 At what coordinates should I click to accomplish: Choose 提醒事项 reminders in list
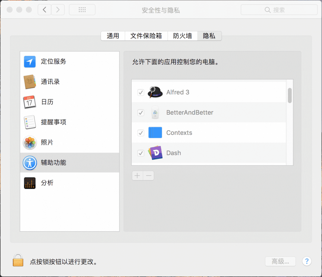(70, 122)
